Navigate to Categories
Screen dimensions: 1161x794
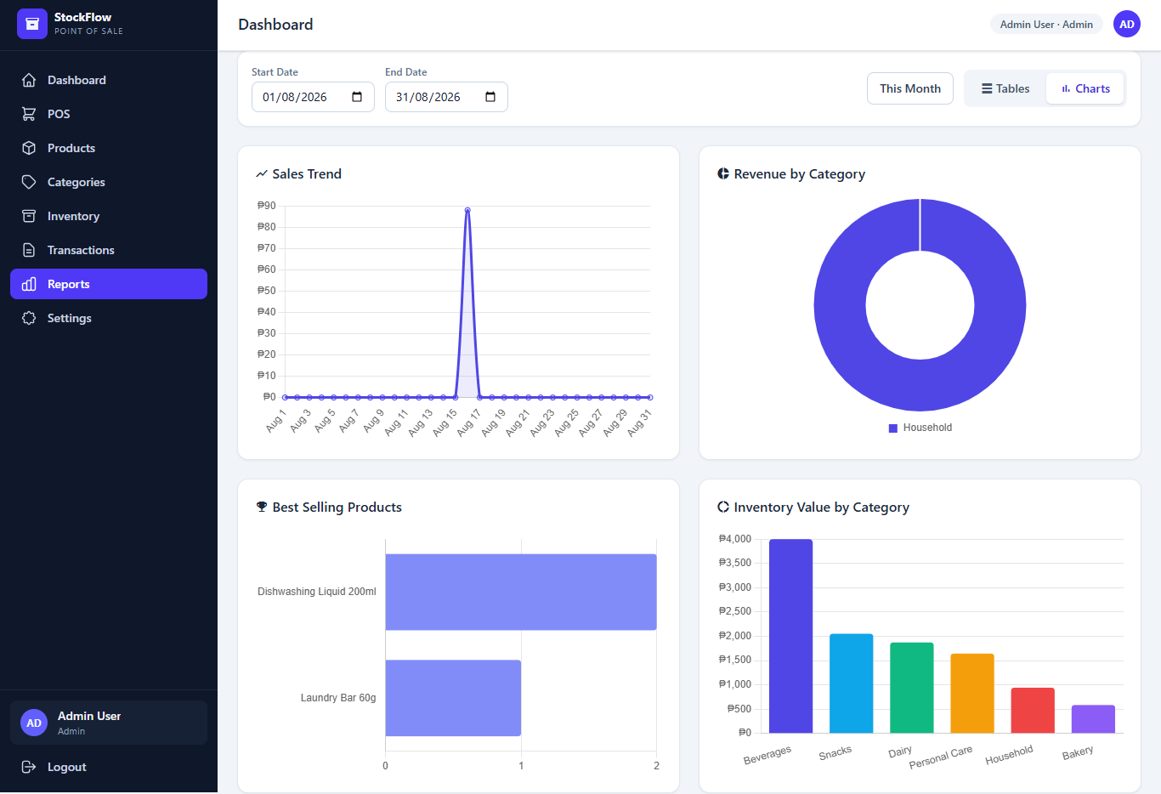pyautogui.click(x=109, y=182)
